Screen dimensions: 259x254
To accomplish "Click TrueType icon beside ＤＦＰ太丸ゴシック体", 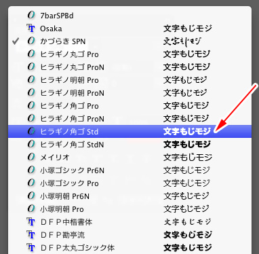I will coord(31,247).
